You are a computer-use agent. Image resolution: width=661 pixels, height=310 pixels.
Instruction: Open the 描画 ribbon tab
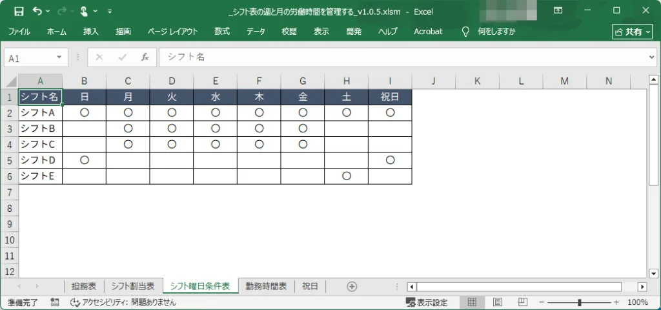point(123,32)
